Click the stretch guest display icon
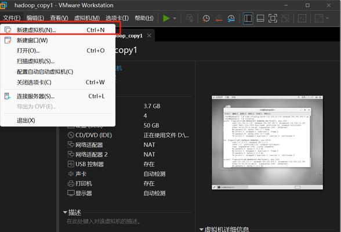 (x=319, y=18)
